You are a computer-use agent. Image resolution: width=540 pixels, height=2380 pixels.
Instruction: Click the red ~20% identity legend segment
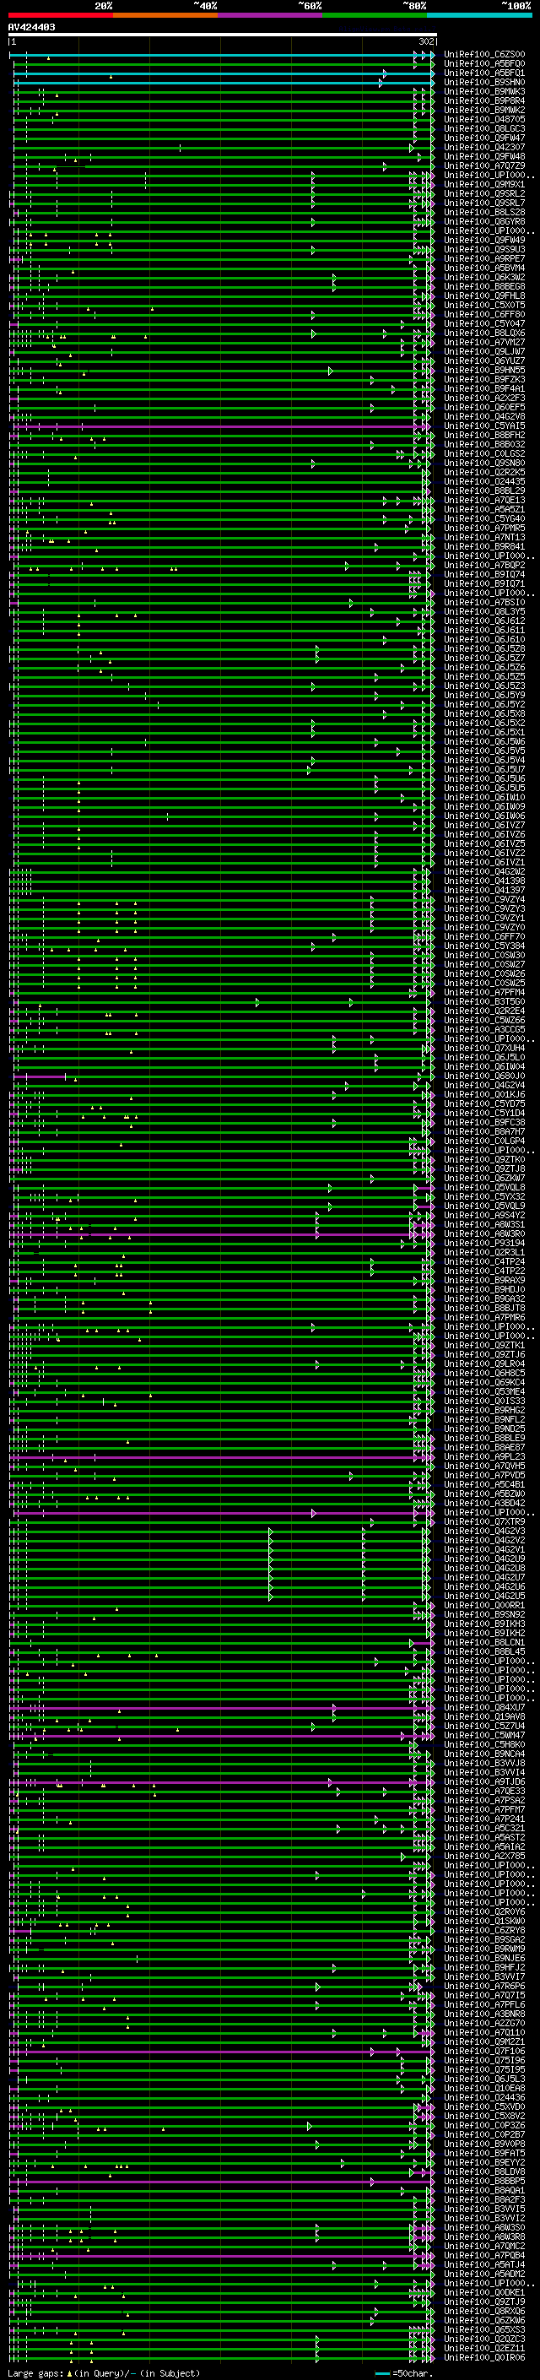60,15
